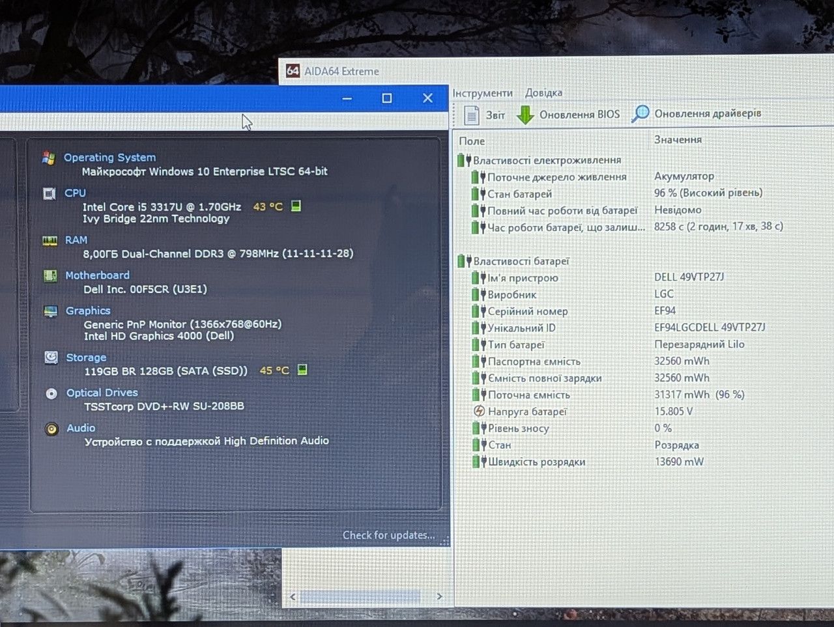Click the Поле column header
The image size is (834, 627).
point(472,141)
